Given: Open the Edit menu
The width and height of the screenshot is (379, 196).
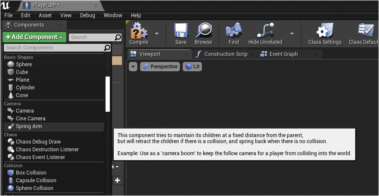Looking at the screenshot, I should [25, 15].
